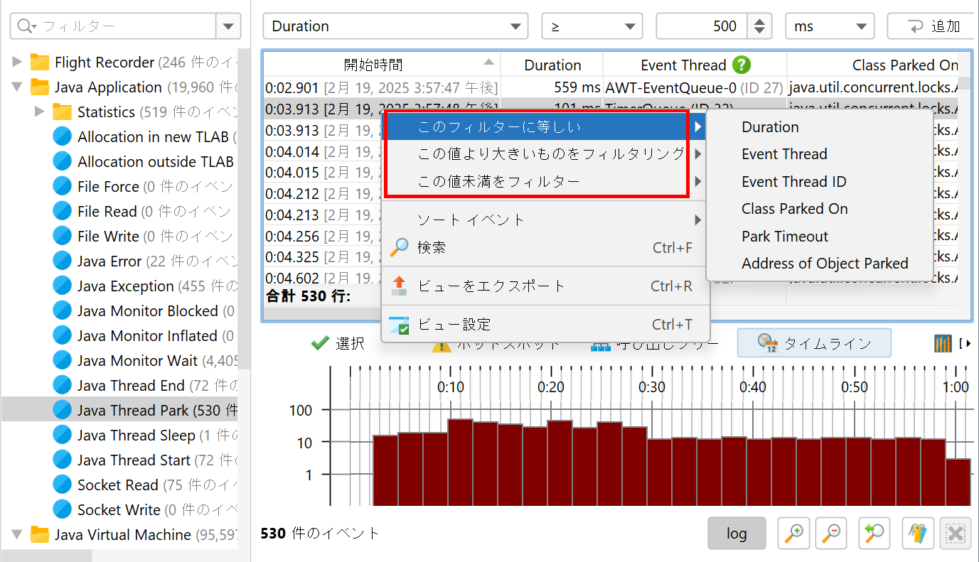Select the File Force event type

[x=145, y=187]
